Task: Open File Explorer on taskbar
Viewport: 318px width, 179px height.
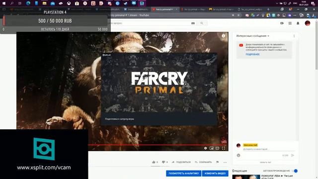Action: click(x=44, y=3)
